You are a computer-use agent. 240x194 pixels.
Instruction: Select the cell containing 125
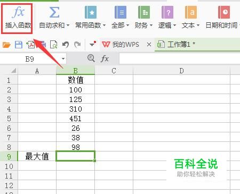click(x=75, y=99)
